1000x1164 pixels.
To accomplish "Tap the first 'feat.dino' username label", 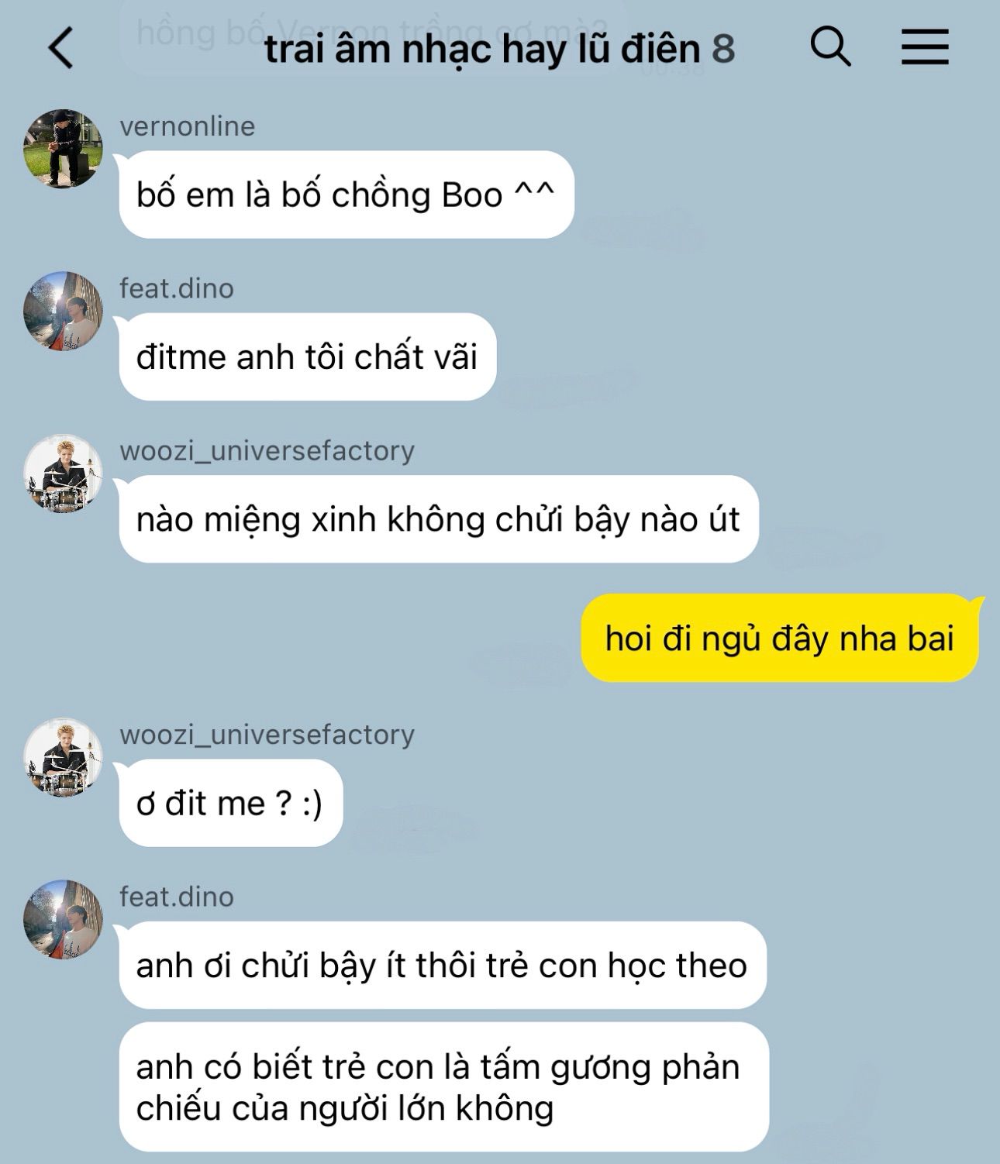I will [176, 288].
